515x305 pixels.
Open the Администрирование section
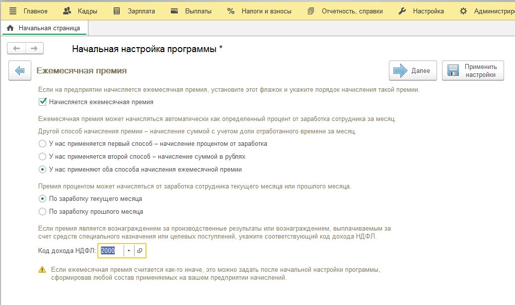click(494, 11)
